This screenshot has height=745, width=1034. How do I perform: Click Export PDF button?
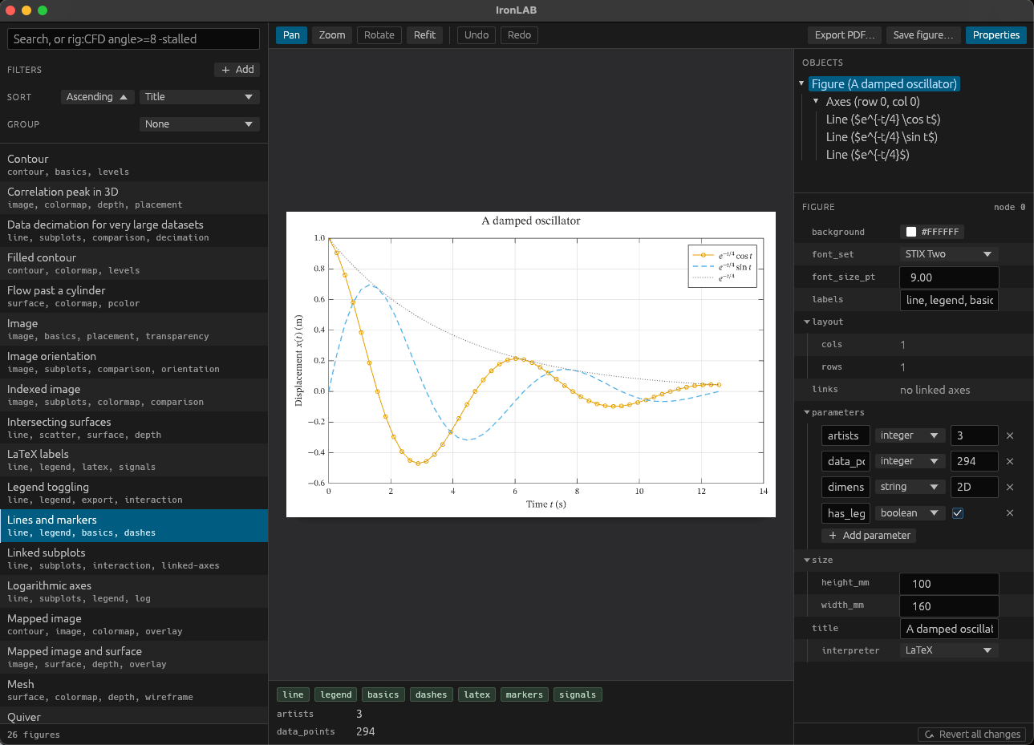pyautogui.click(x=845, y=35)
